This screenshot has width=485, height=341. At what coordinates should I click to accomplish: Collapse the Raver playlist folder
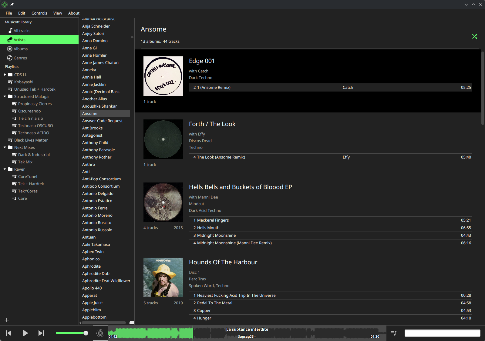click(5, 169)
